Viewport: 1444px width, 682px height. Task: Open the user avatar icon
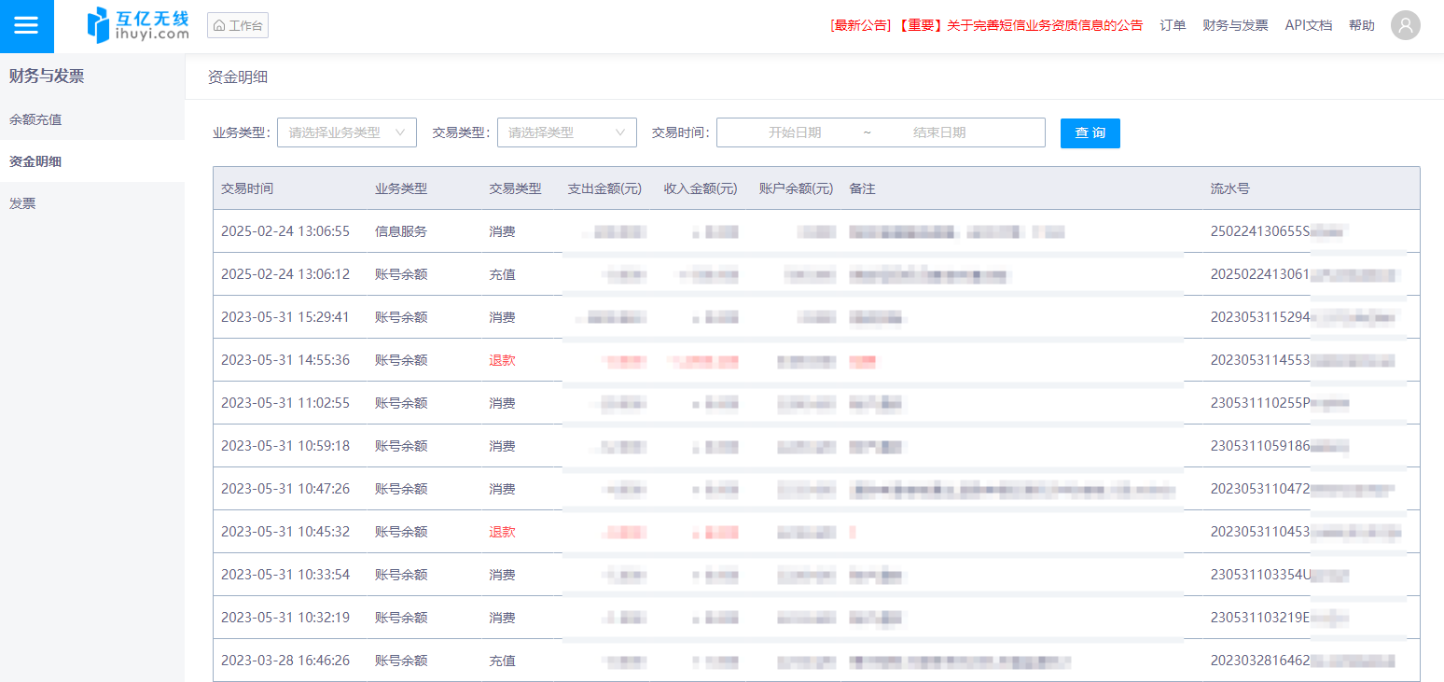pos(1405,25)
